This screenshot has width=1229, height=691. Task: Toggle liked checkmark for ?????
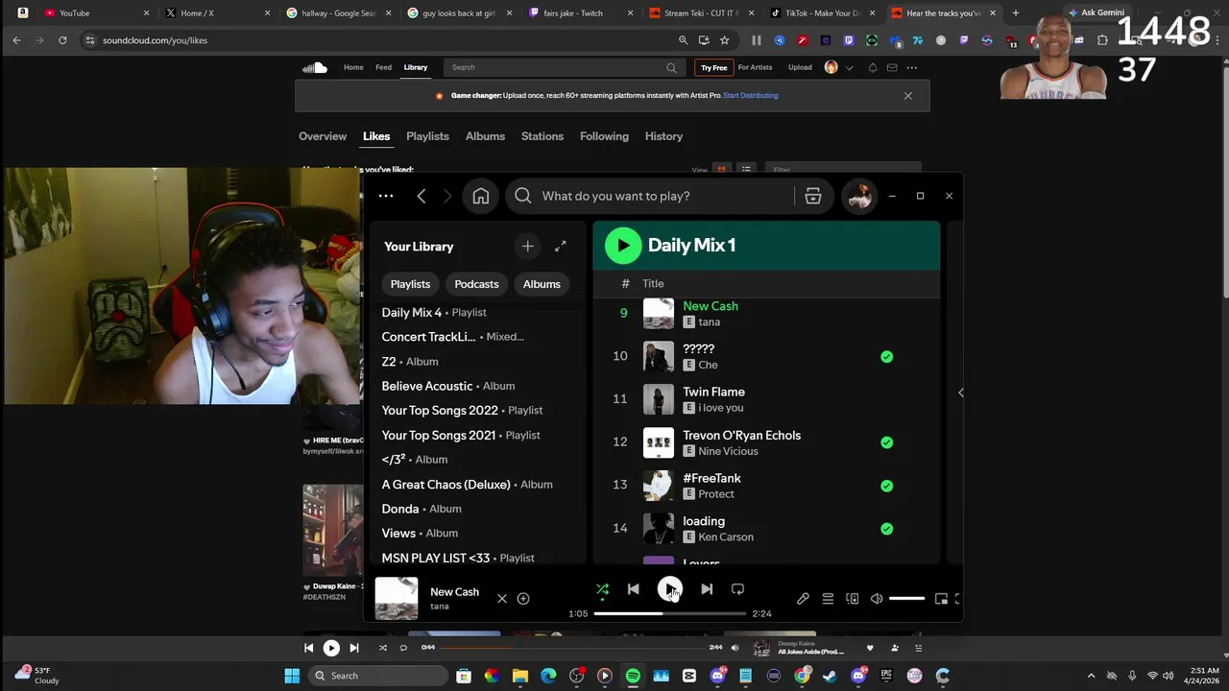pyautogui.click(x=886, y=356)
